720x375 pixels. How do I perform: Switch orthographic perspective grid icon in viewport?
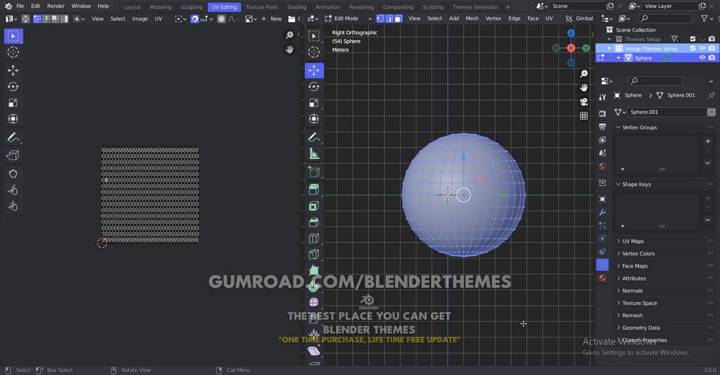584,116
